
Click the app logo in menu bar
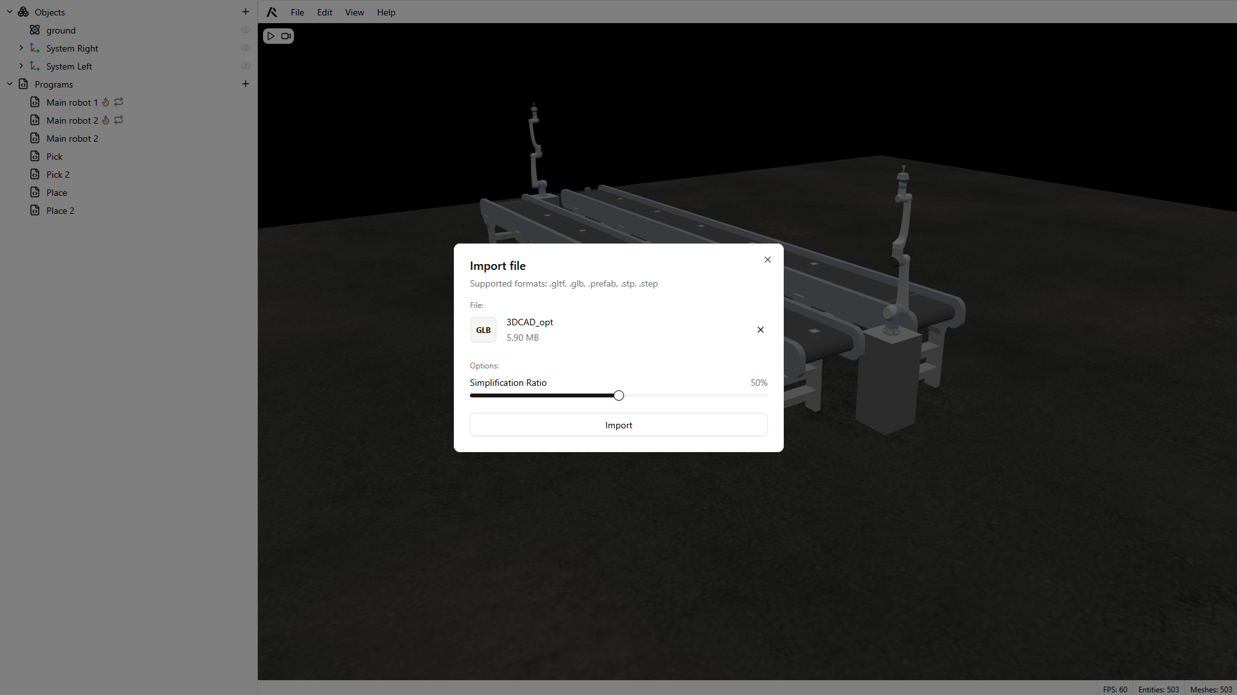[272, 12]
